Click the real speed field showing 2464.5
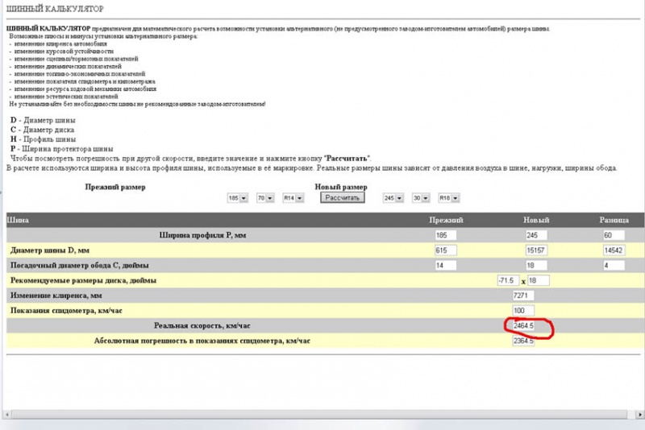The height and width of the screenshot is (430, 645). [x=524, y=326]
